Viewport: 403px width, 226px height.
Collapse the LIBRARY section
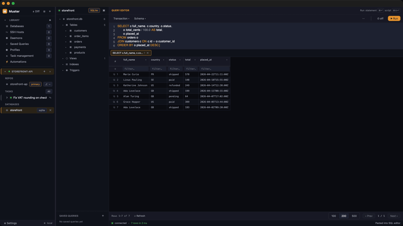5,20
